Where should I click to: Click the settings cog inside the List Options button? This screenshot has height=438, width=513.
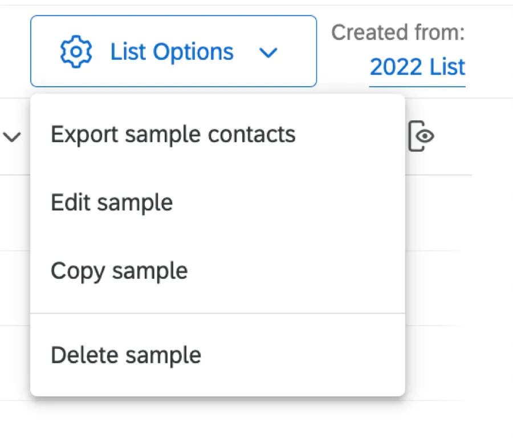click(x=75, y=51)
